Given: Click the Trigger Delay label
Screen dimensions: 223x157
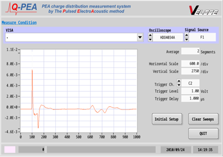Looking at the screenshot, I should (166, 99).
